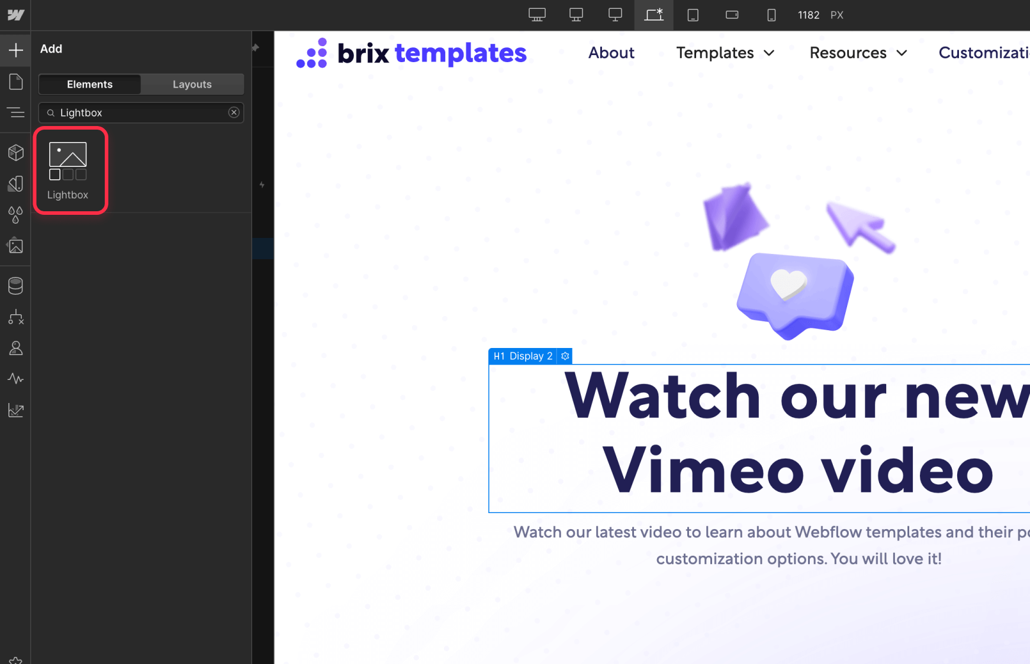
Task: Open the Webflow logo menu
Action: click(15, 15)
